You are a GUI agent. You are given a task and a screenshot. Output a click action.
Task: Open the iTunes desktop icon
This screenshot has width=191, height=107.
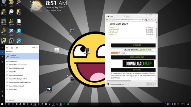(x=11, y=12)
